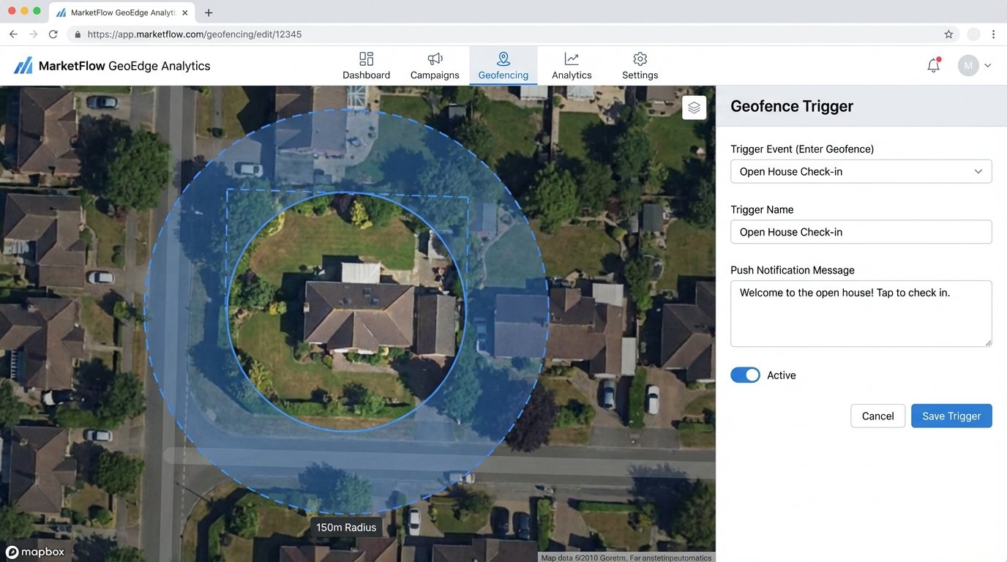
Task: Switch to the Geofencing tab
Action: (503, 75)
